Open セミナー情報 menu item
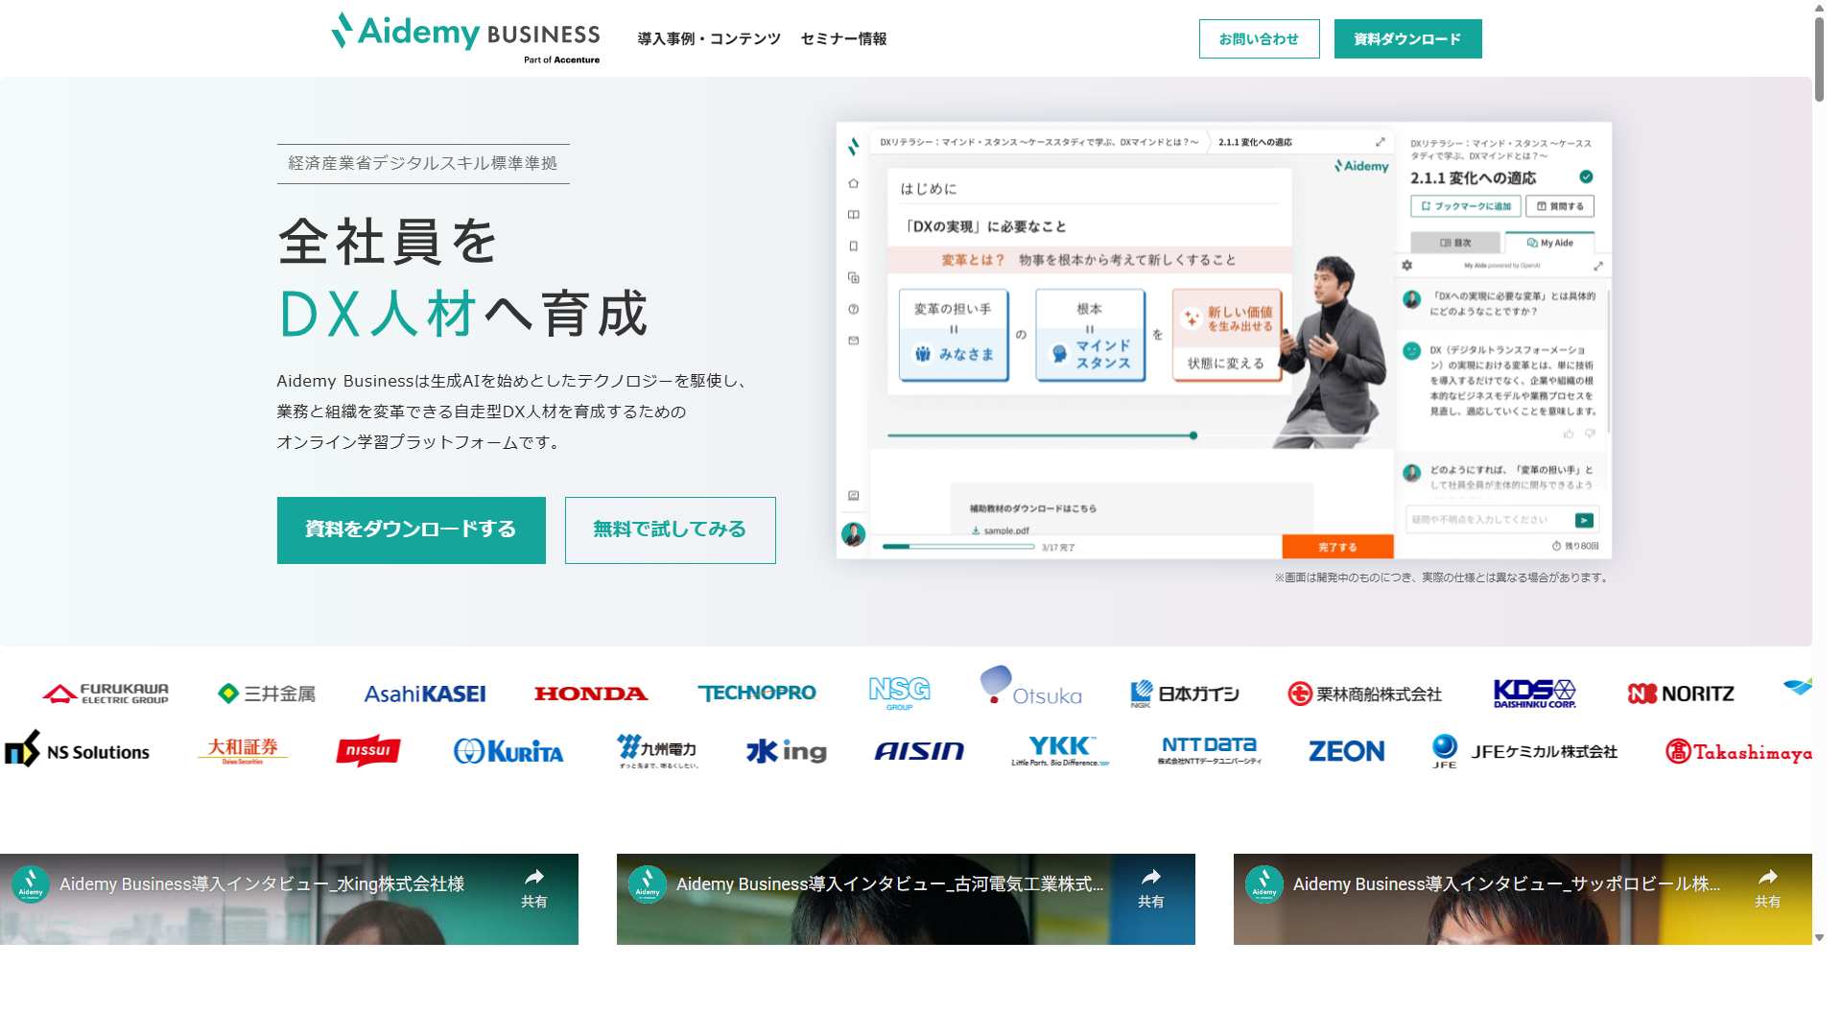 coord(843,39)
